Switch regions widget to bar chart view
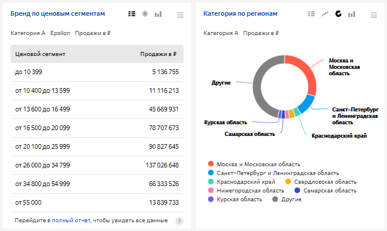The image size is (387, 231). click(x=351, y=14)
